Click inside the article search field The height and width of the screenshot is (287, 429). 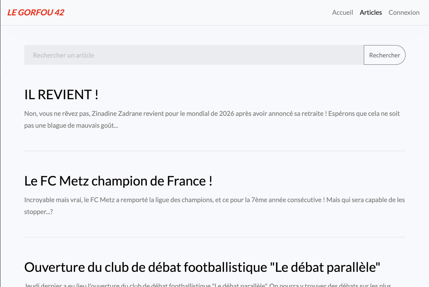click(x=164, y=55)
